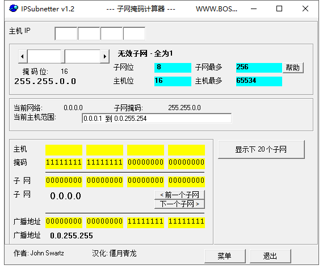The width and height of the screenshot is (323, 269).
Task: Click the third host IP octet field
Action: [111, 33]
